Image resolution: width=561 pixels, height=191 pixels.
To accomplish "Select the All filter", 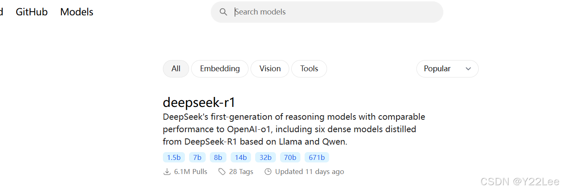I will [x=176, y=69].
